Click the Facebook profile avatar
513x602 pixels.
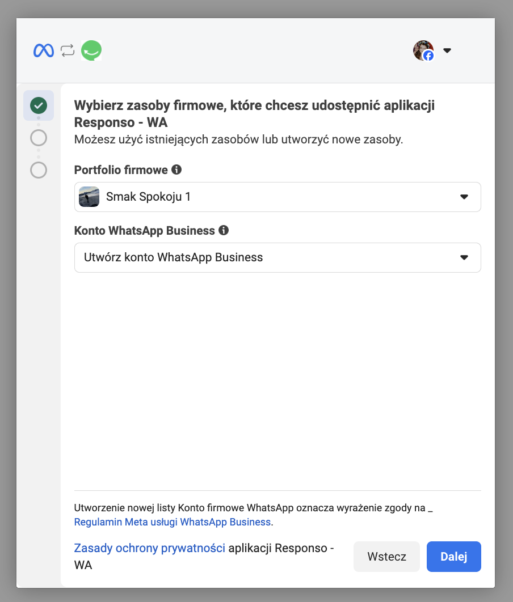423,50
